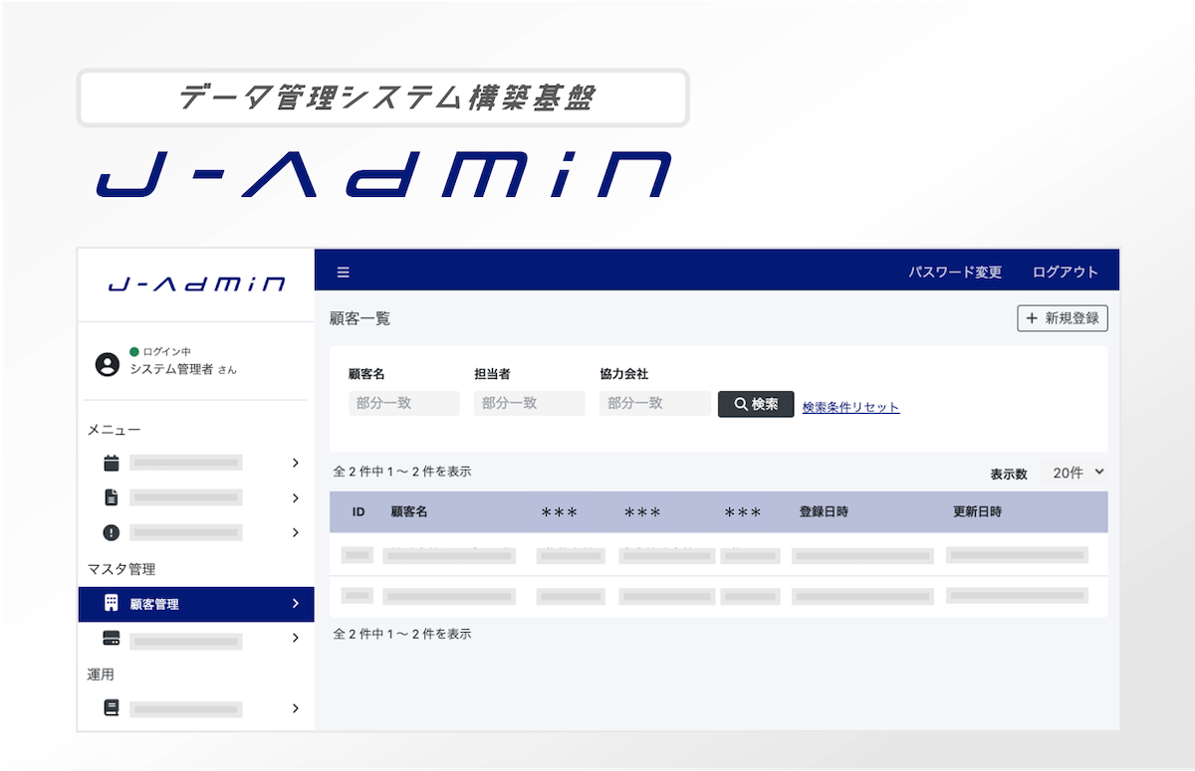Click the book icon under 運用
This screenshot has height=771, width=1195.
111,708
